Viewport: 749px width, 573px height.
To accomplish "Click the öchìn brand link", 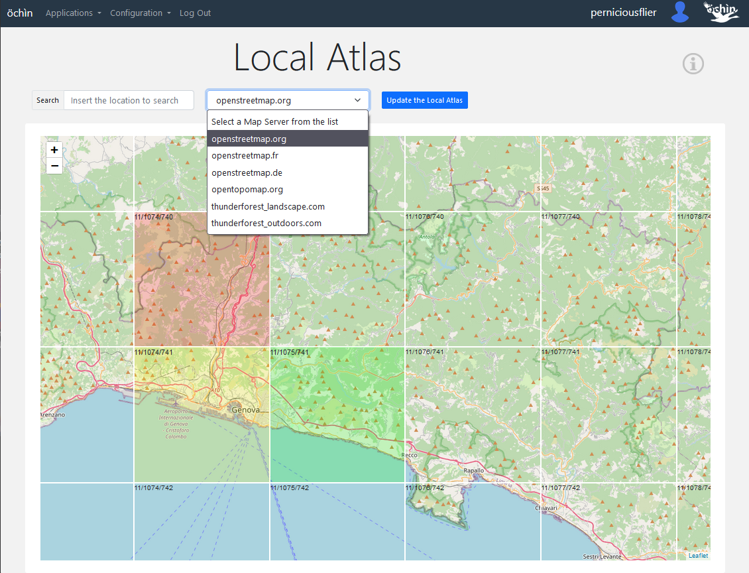I will pos(20,13).
